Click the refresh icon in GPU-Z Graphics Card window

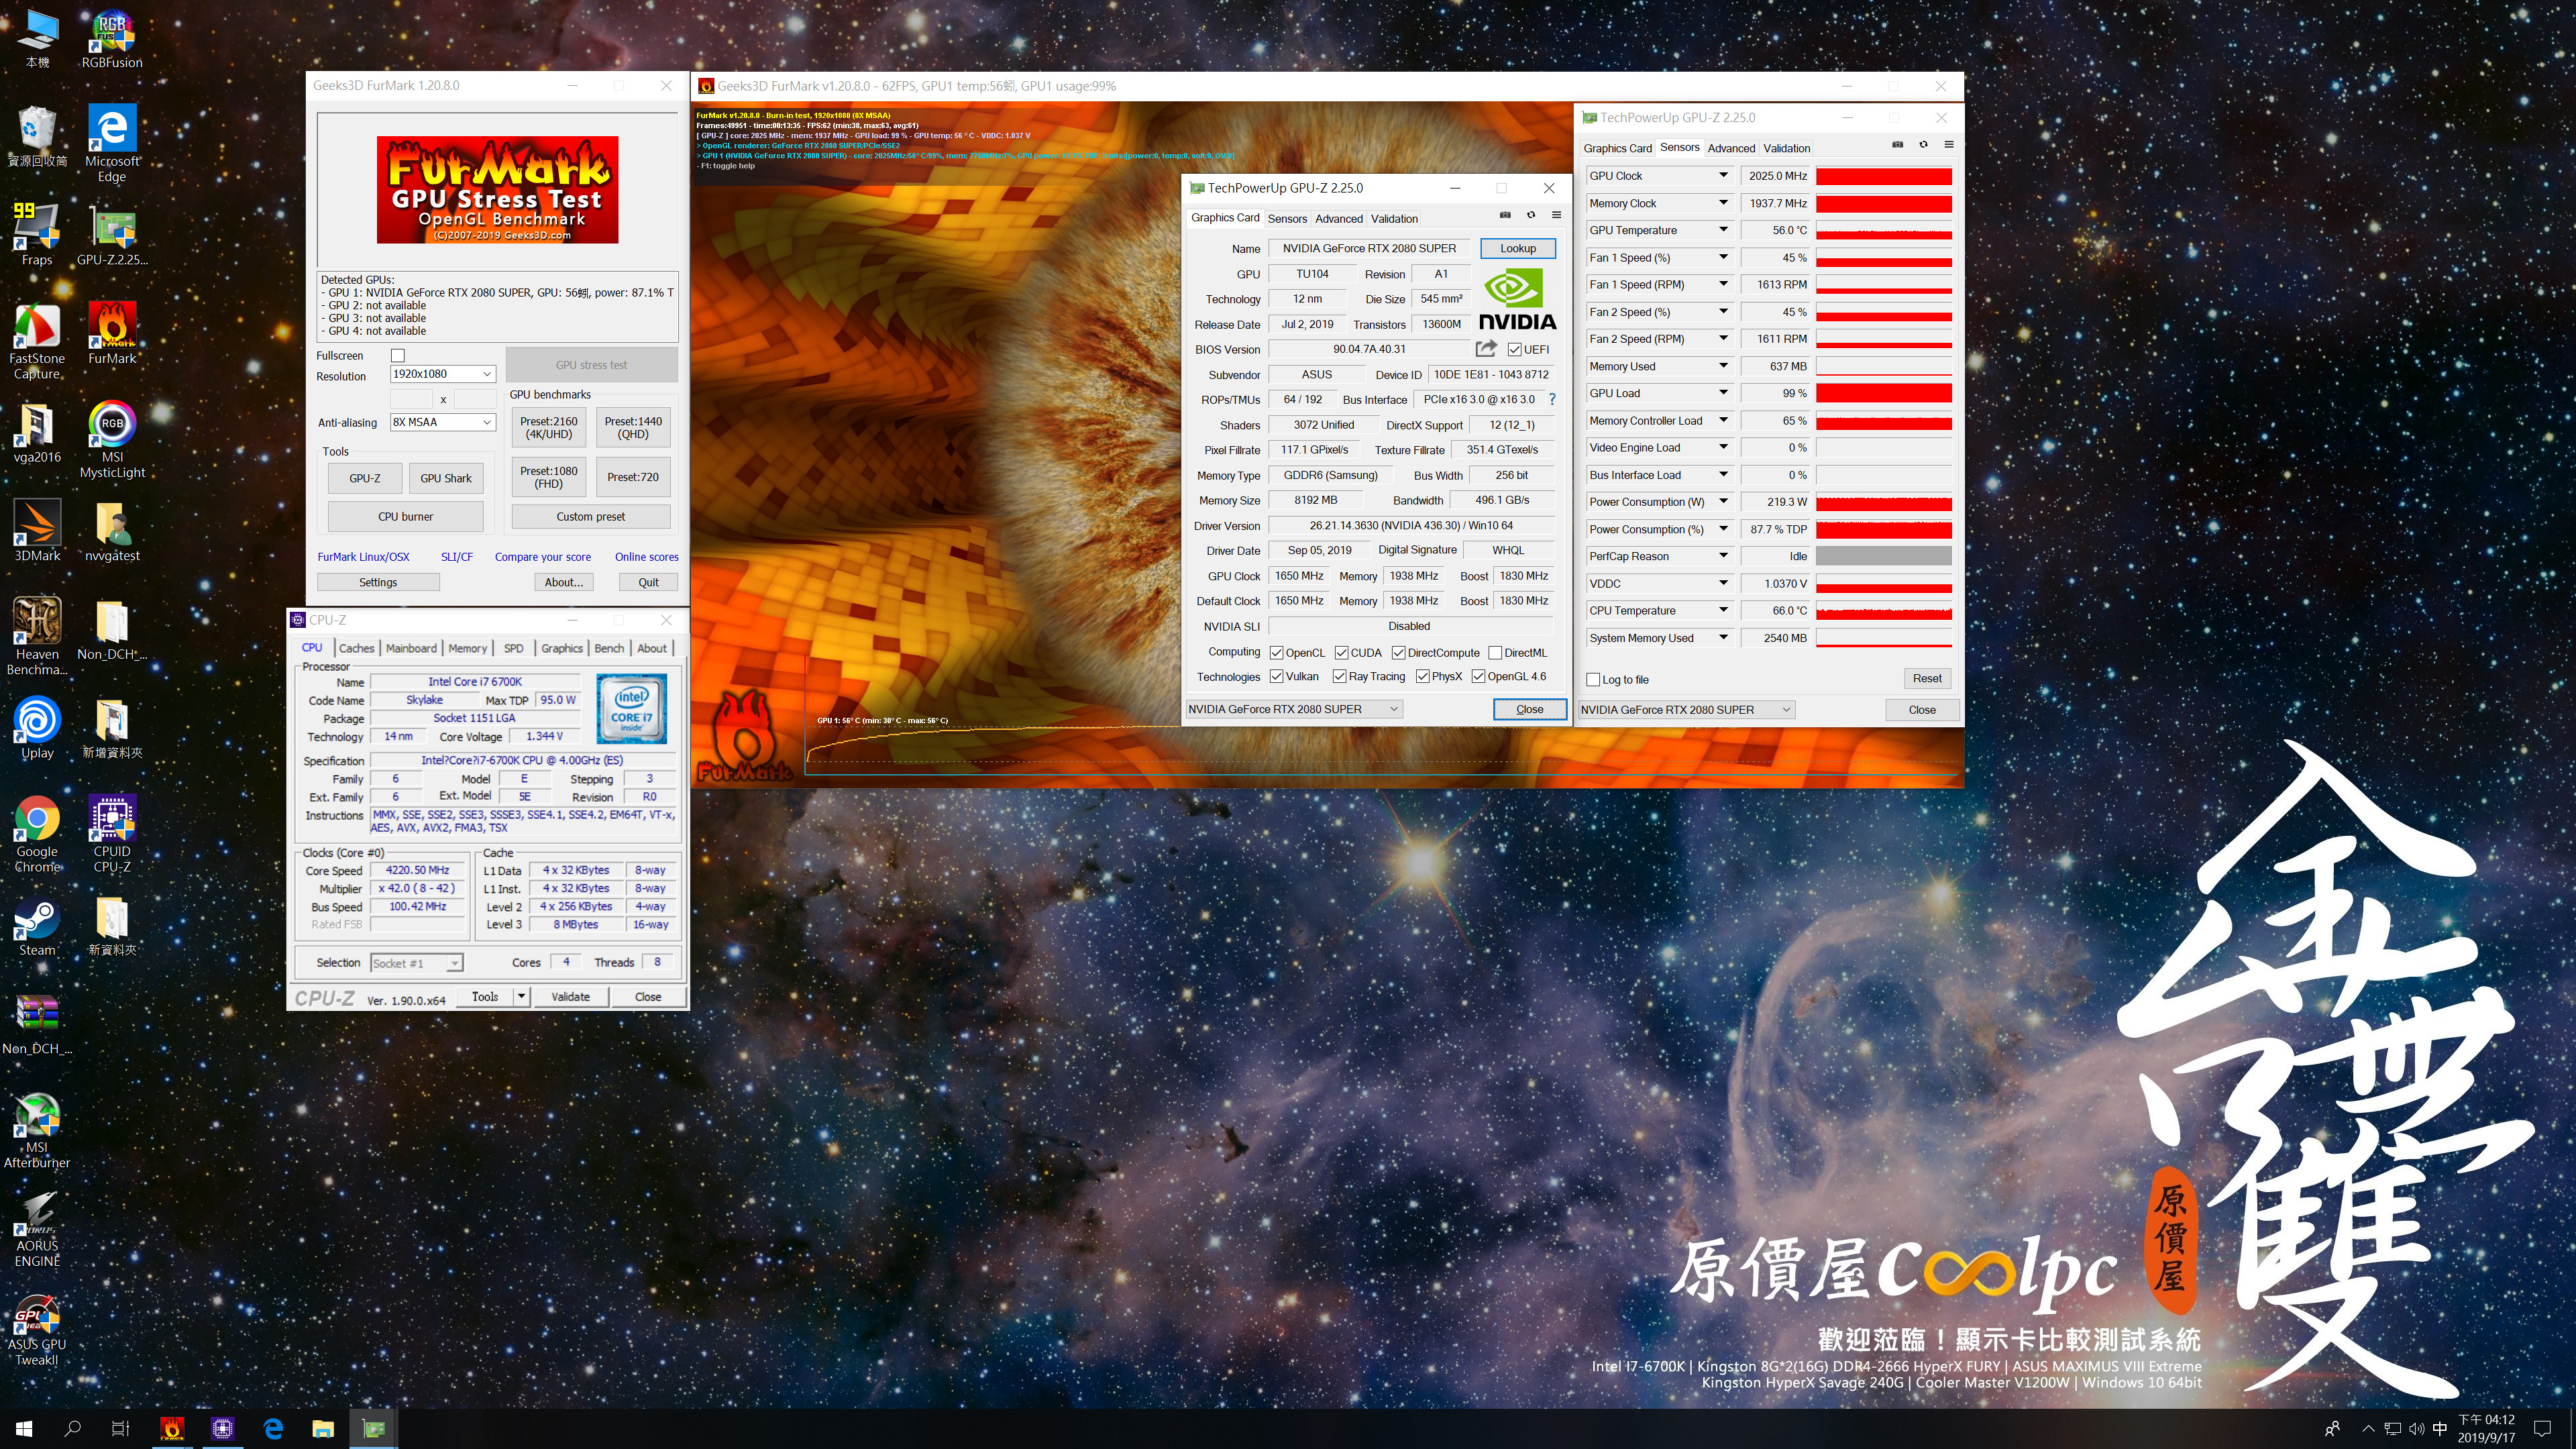pos(1530,216)
